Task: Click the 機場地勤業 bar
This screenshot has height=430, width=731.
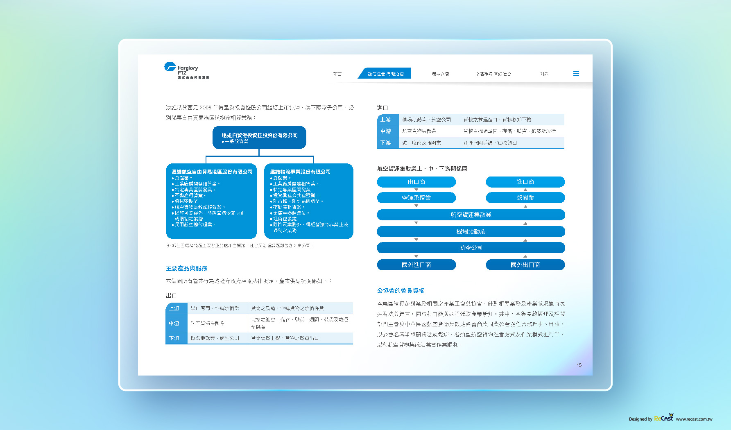Action: click(471, 231)
